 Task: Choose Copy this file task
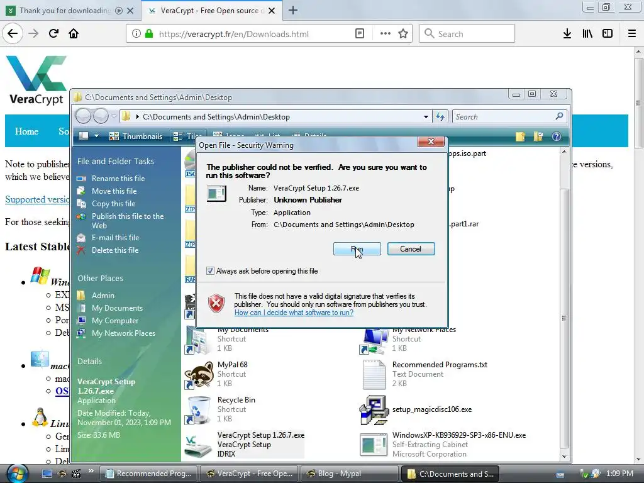[113, 204]
